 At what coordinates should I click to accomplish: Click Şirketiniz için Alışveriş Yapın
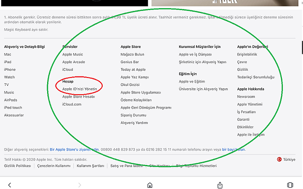pyautogui.click(x=202, y=62)
